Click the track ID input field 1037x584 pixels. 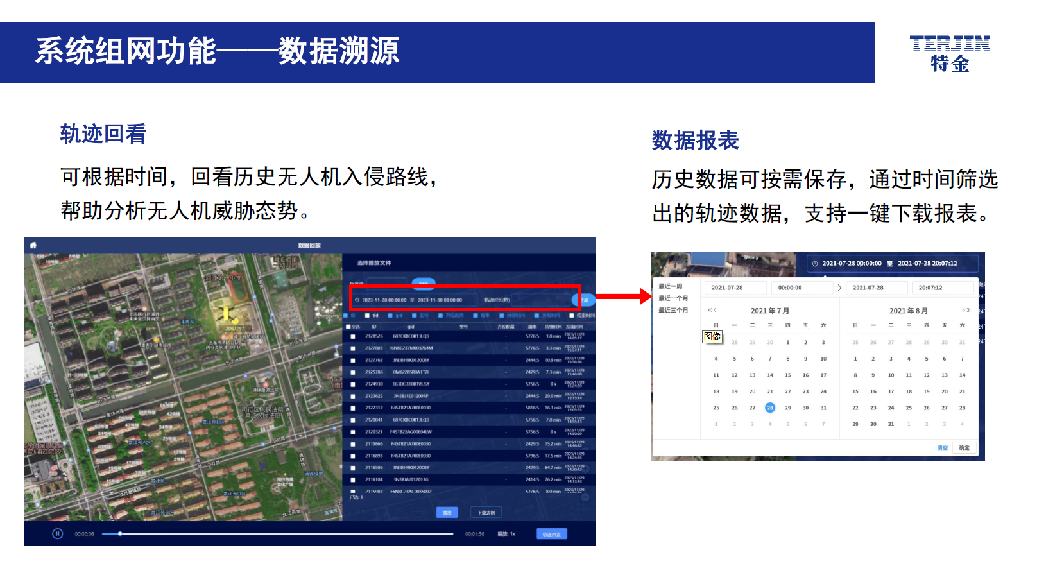pos(387,283)
